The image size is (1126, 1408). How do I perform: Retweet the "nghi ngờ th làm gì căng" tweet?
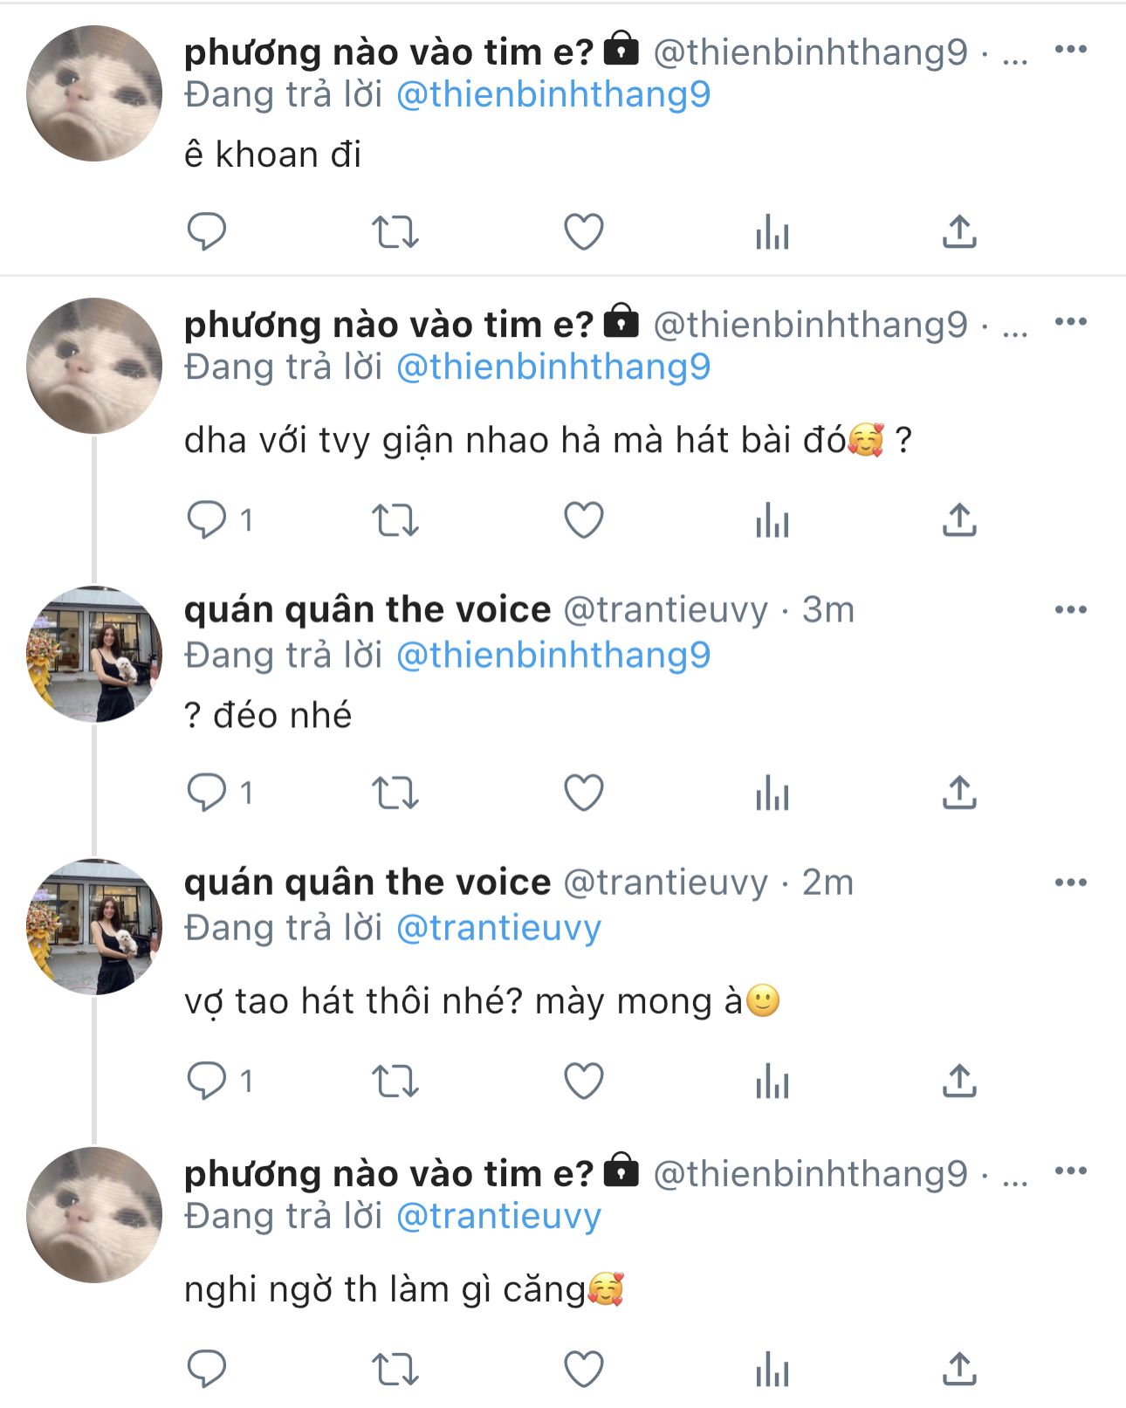[395, 1370]
